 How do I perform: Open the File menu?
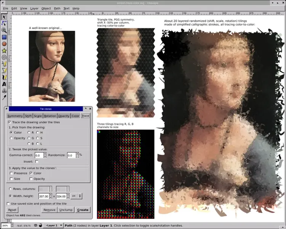[x=6, y=8]
